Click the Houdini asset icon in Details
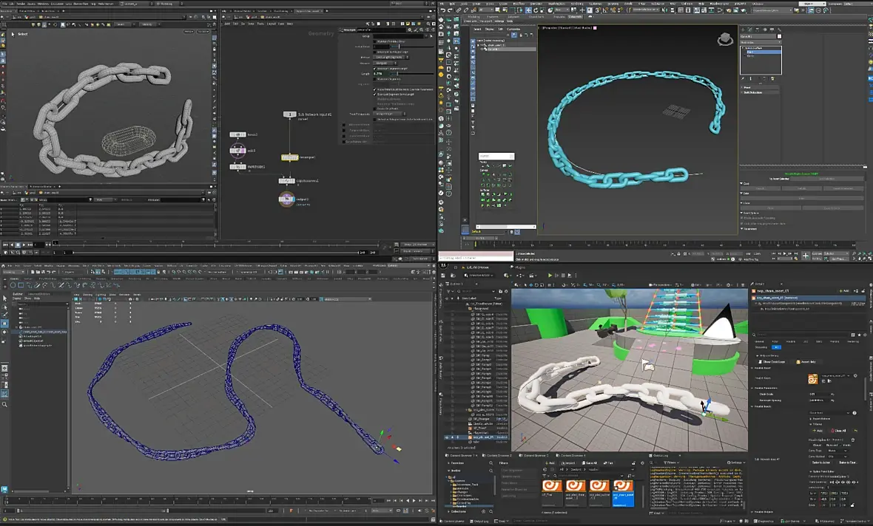This screenshot has width=873, height=526. click(x=812, y=379)
